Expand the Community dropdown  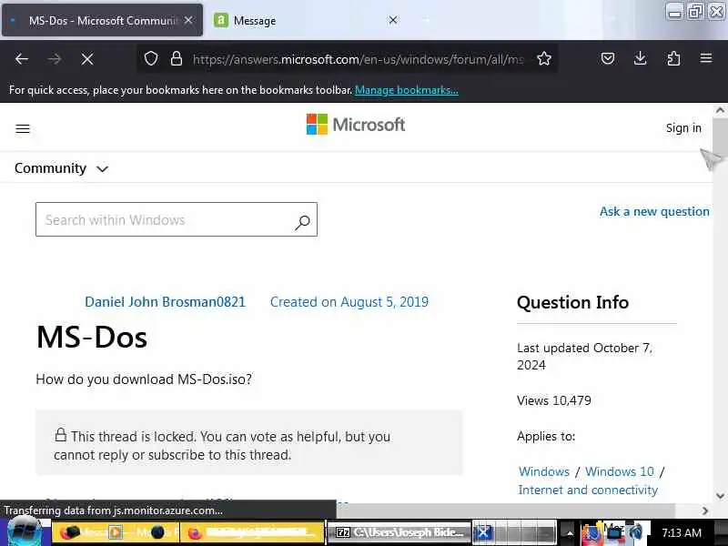point(61,168)
